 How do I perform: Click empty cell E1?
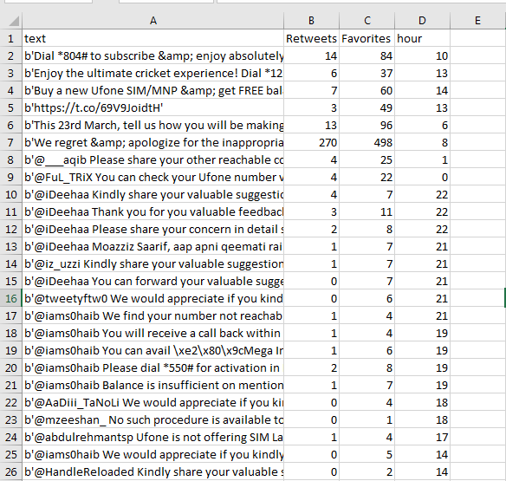point(478,38)
